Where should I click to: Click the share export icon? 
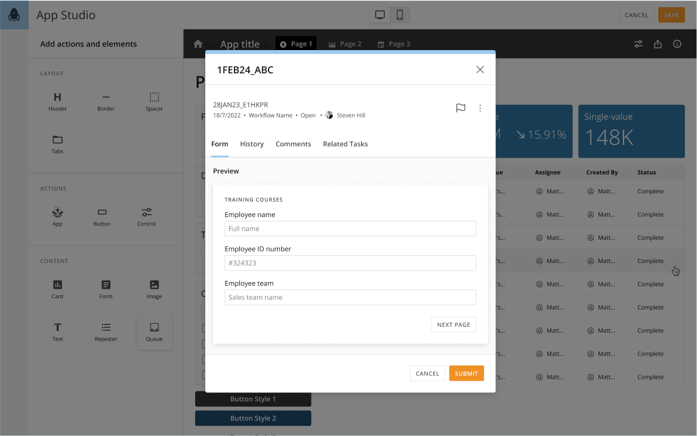pos(658,44)
